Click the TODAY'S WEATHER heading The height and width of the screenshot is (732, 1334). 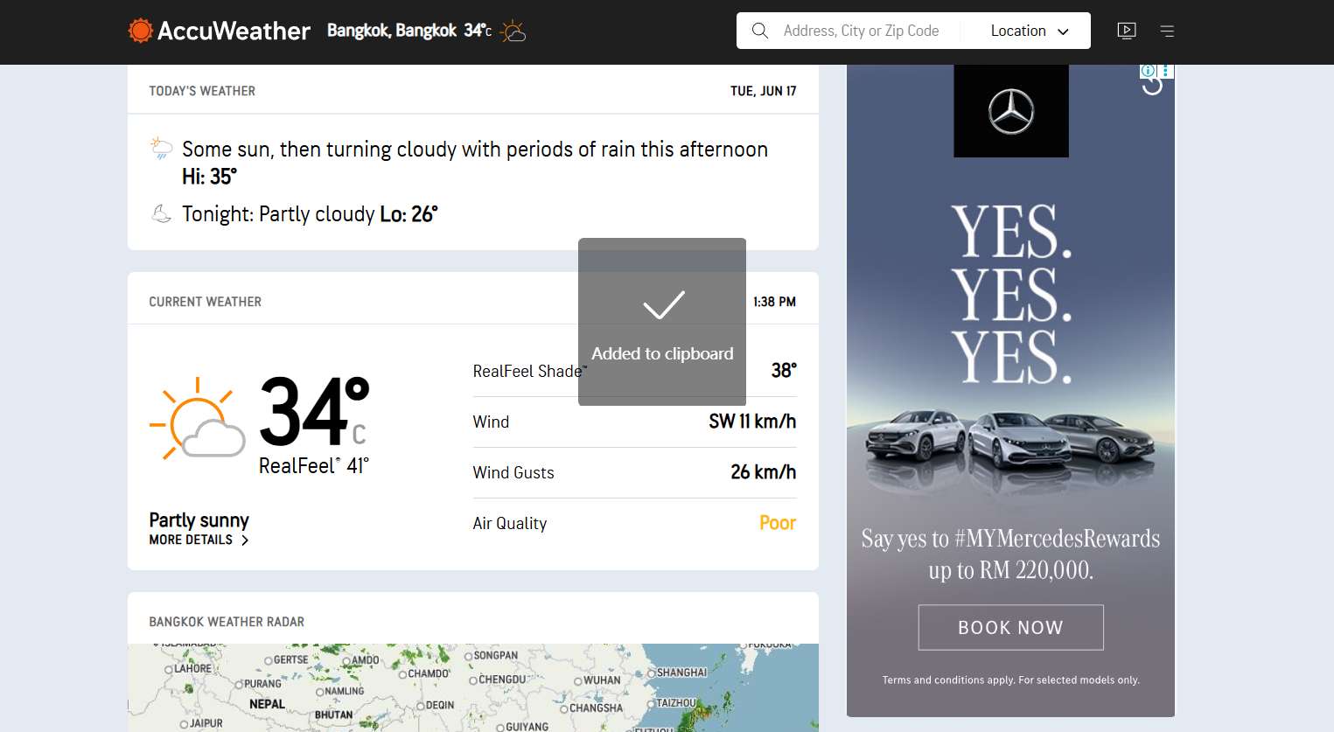(x=202, y=91)
